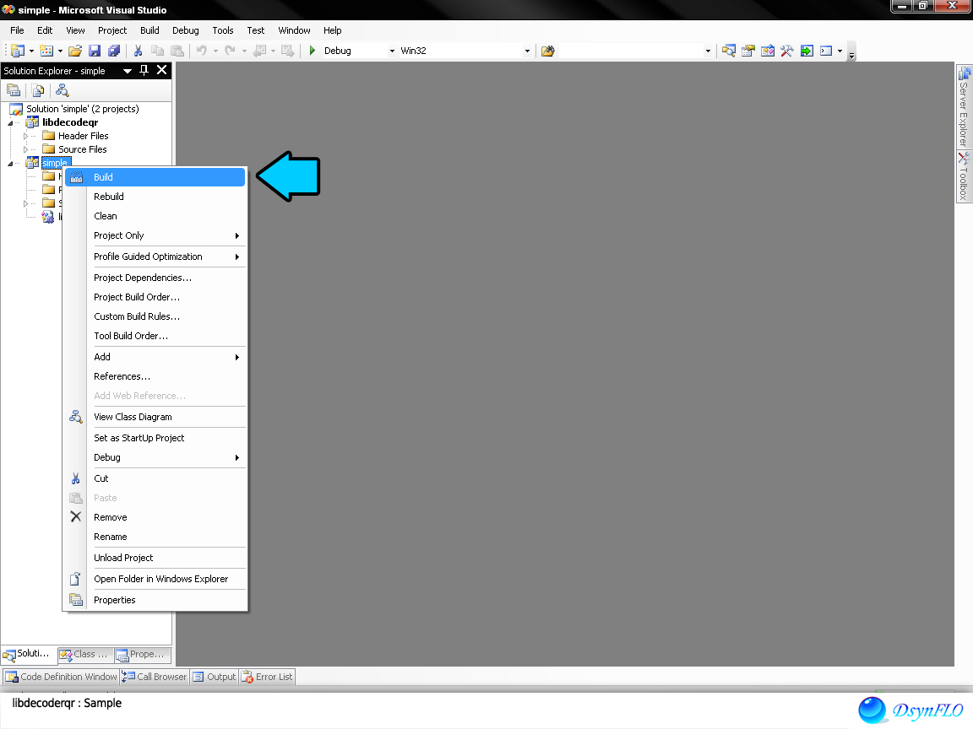Screen dimensions: 973x729
Task: Switch to the Call Browser tab
Action: 154,677
